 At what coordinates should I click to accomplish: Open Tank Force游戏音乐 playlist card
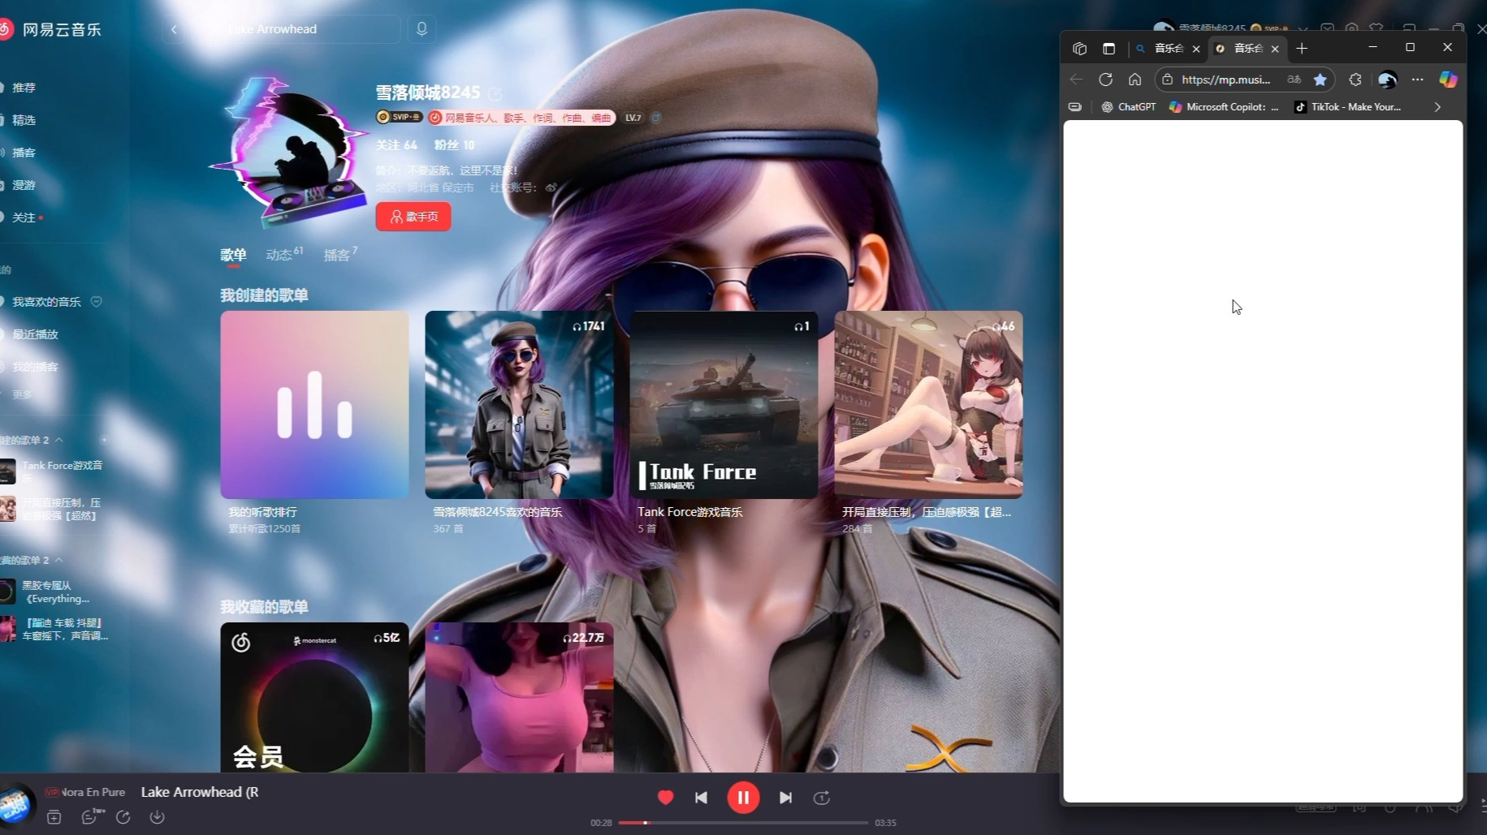[x=724, y=405]
